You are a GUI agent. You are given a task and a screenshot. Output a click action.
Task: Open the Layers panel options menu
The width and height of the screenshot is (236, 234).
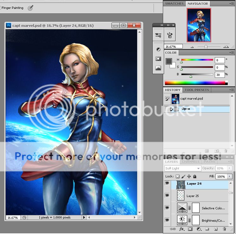(230, 162)
